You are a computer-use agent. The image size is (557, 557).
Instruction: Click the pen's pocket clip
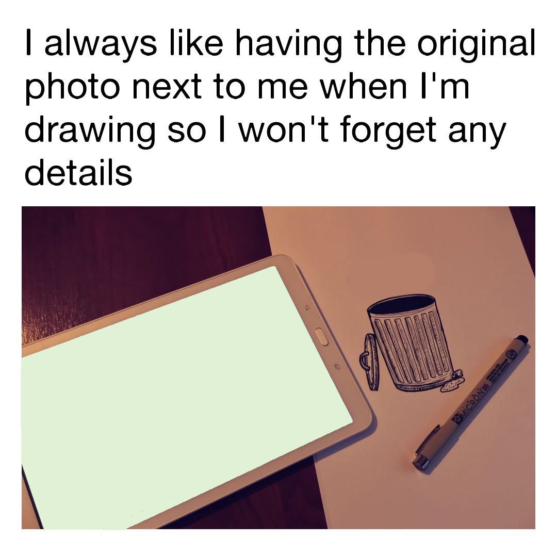pyautogui.click(x=428, y=439)
